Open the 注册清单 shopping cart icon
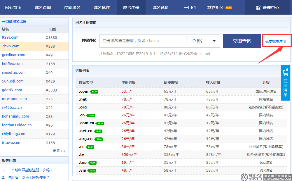This screenshot has width=292, height=181. pyautogui.click(x=285, y=73)
